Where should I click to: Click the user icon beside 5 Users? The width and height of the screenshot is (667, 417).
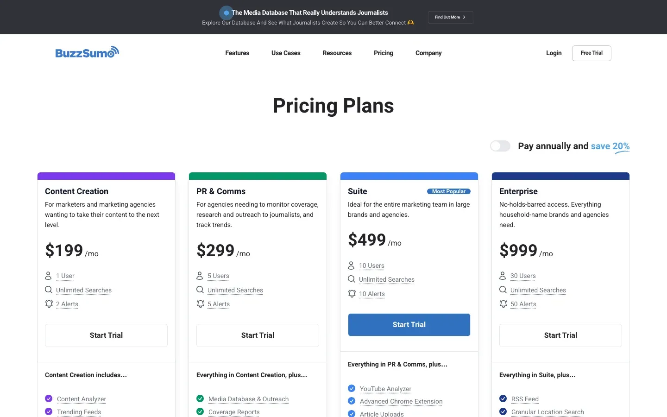point(200,276)
